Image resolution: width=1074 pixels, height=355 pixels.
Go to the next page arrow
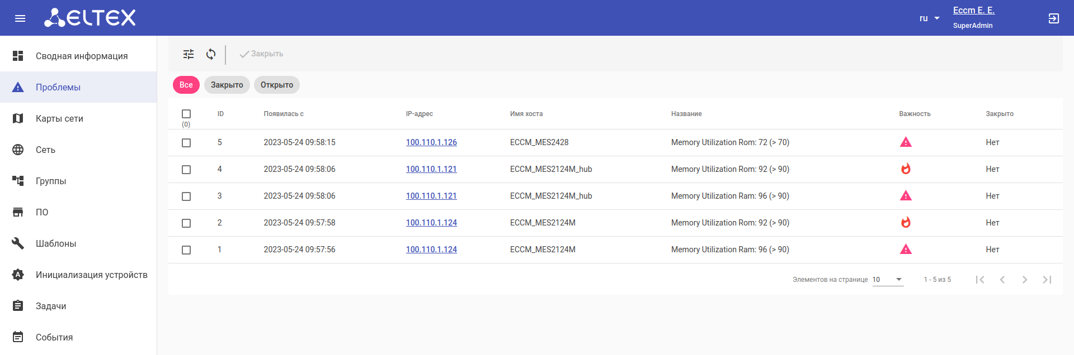click(1024, 280)
